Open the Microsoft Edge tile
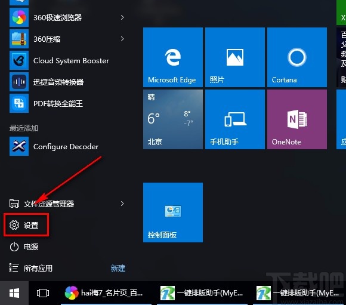Viewport: 346px width, 305px height. pos(173,57)
